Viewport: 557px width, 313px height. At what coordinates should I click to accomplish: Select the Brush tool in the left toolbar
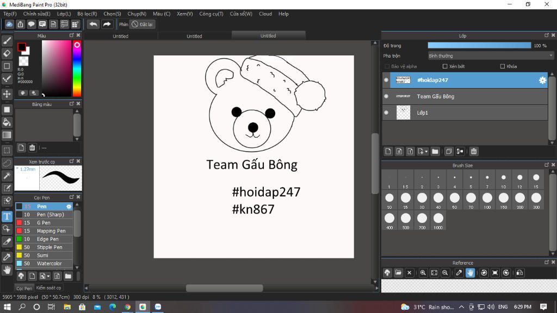7,41
